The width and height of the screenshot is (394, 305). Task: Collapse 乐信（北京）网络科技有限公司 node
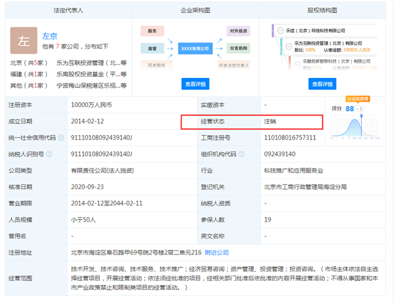[x=280, y=31]
